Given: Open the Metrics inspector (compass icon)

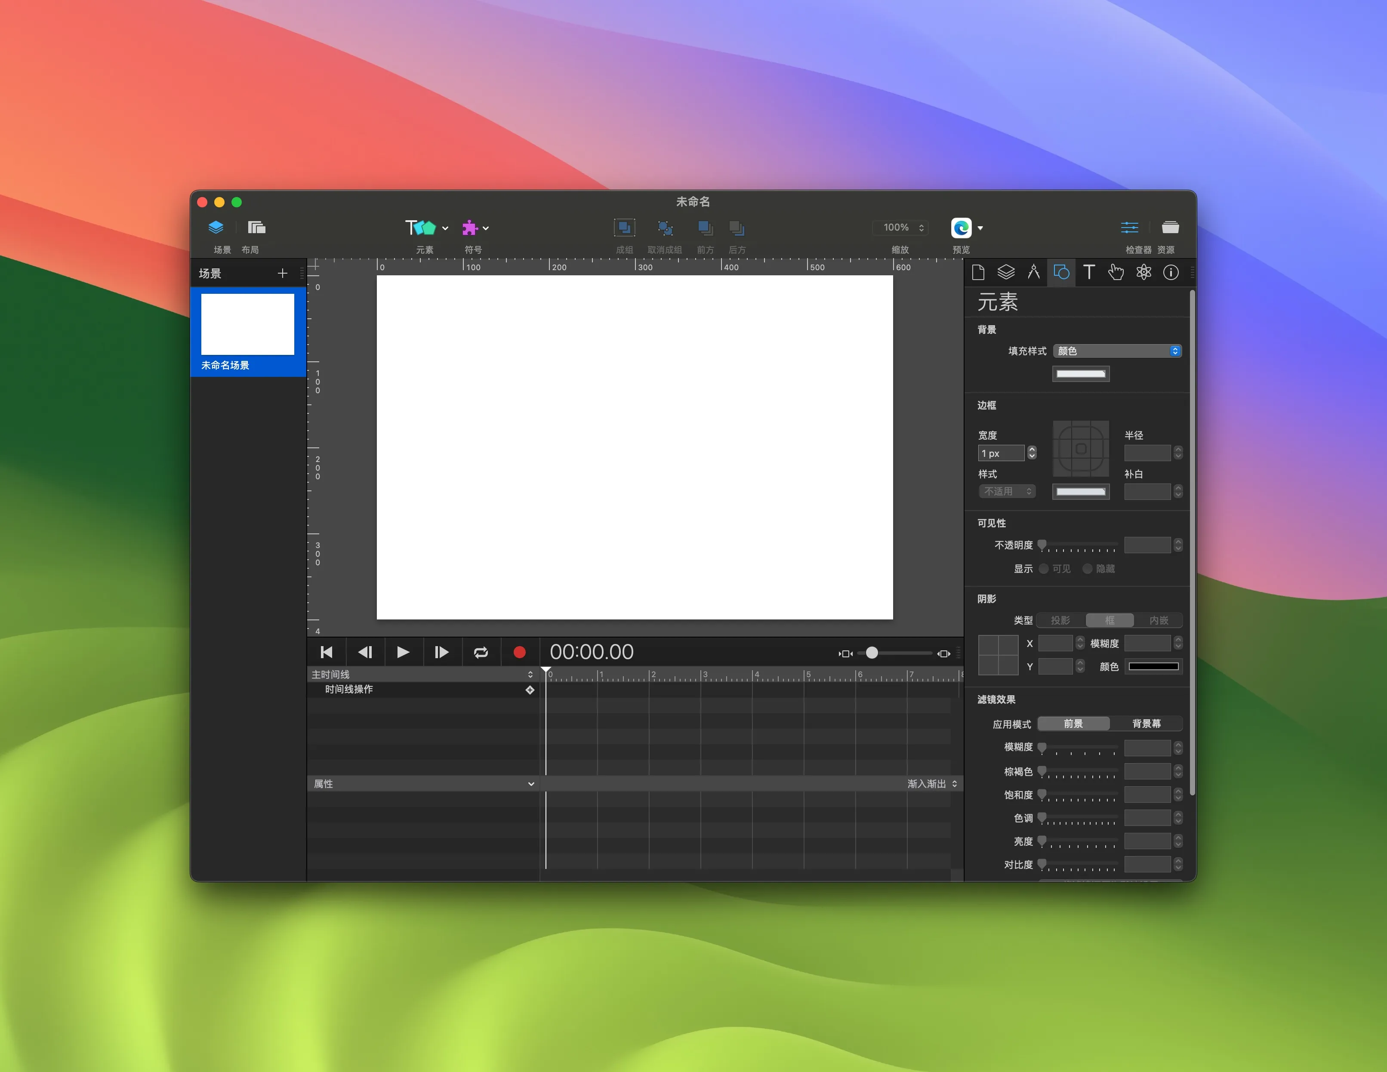Looking at the screenshot, I should tap(1034, 272).
